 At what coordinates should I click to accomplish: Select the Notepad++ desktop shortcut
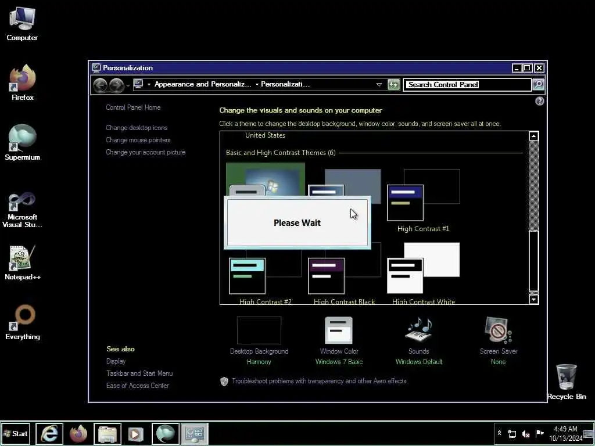[23, 262]
